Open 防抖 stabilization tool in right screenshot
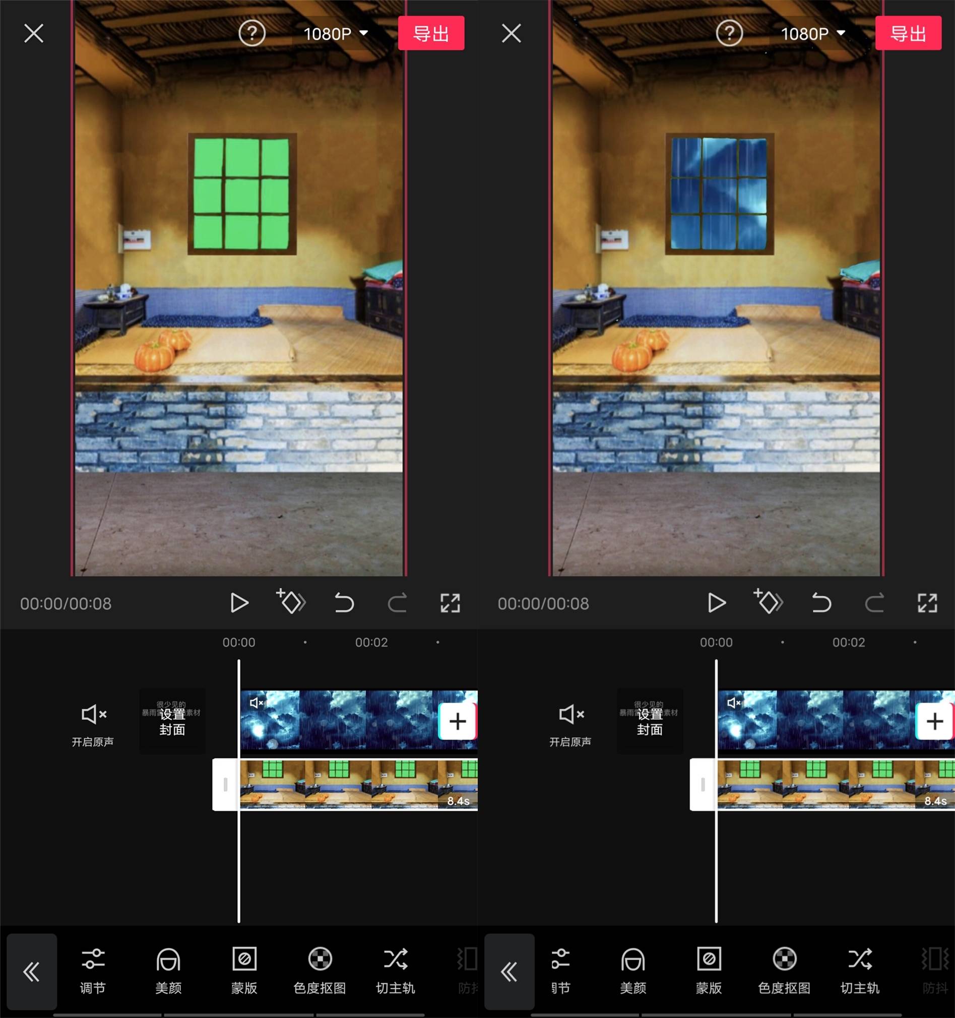955x1018 pixels. tap(935, 972)
